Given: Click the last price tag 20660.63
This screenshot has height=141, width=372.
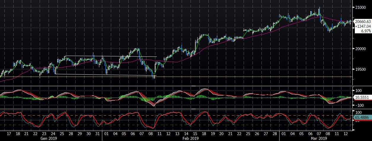Looking at the screenshot, I should 363,22.
